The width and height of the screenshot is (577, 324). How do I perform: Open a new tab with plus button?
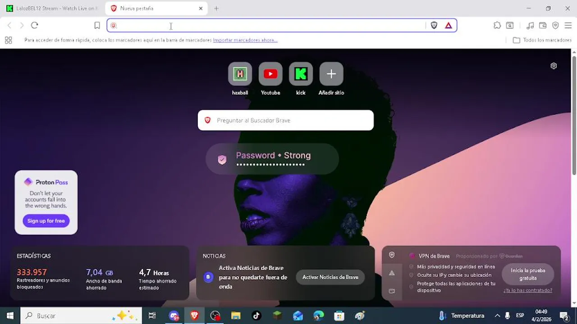point(216,9)
